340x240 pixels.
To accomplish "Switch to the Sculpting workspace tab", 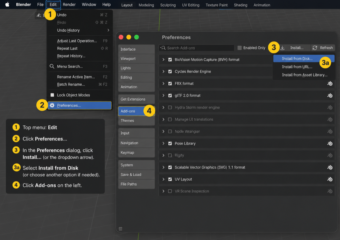I will tap(168, 5).
